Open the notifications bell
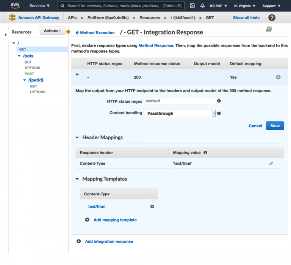 click(202, 6)
